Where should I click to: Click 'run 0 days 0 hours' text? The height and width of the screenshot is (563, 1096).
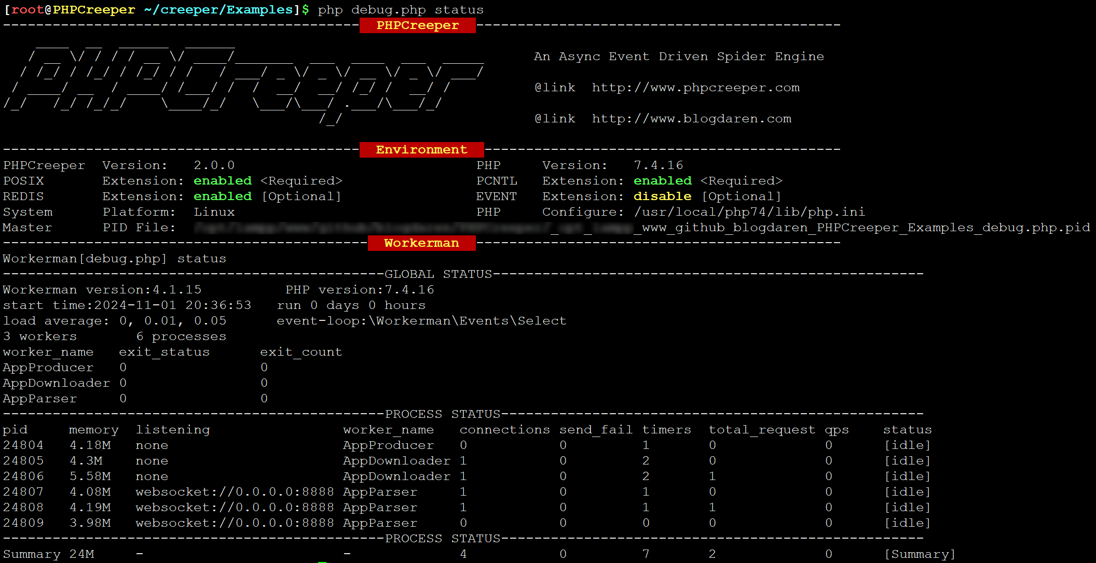(351, 305)
